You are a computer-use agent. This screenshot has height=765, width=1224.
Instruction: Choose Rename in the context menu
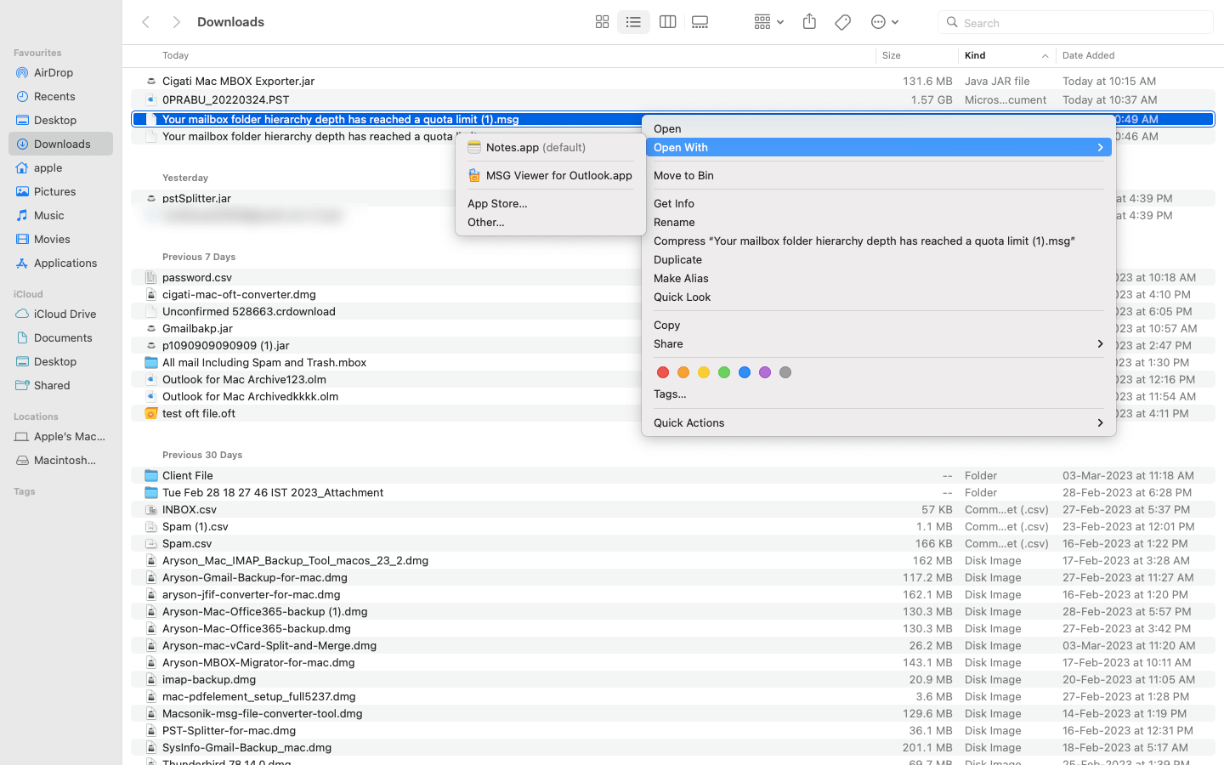(x=878, y=222)
